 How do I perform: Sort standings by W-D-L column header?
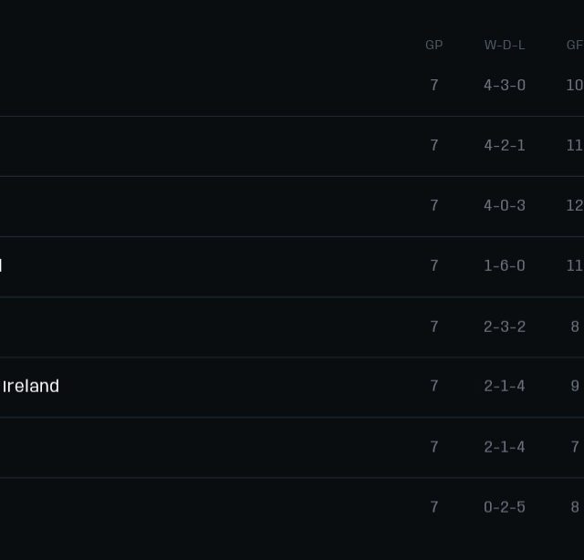coord(505,45)
